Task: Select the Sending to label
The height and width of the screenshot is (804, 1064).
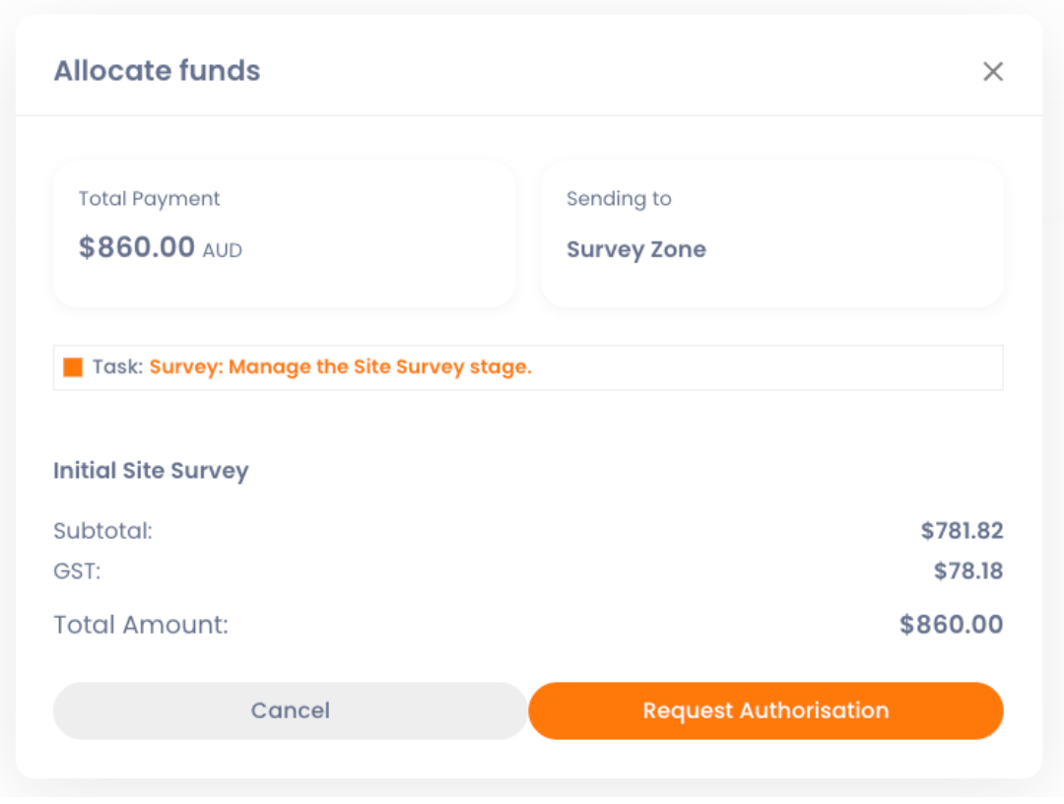Action: [x=619, y=199]
